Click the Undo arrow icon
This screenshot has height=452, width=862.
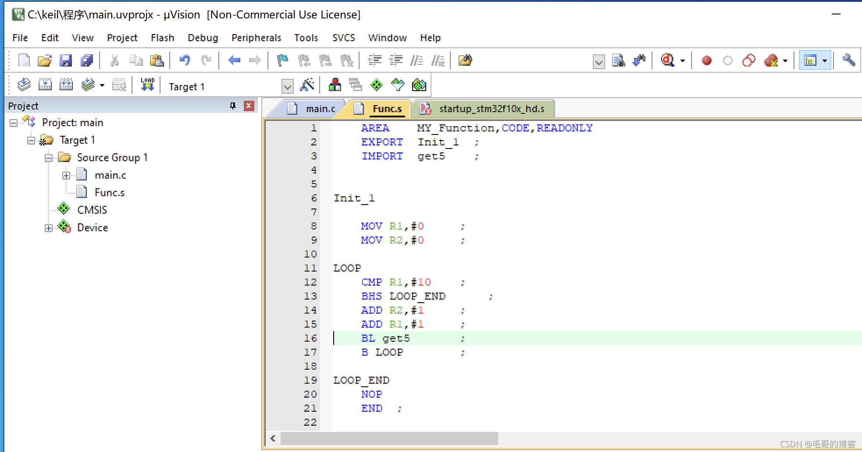click(x=185, y=60)
